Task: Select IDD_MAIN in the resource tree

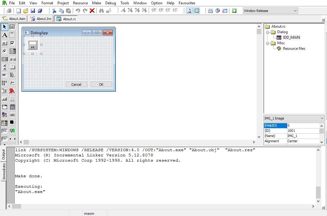Action: pos(291,37)
